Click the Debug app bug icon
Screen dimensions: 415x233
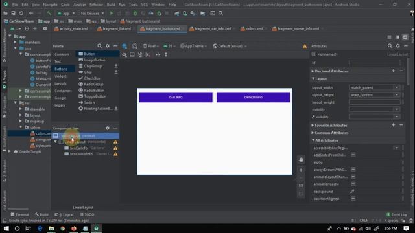[136, 13]
